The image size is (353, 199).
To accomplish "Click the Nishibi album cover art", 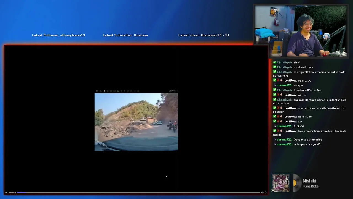I will coord(281,183).
